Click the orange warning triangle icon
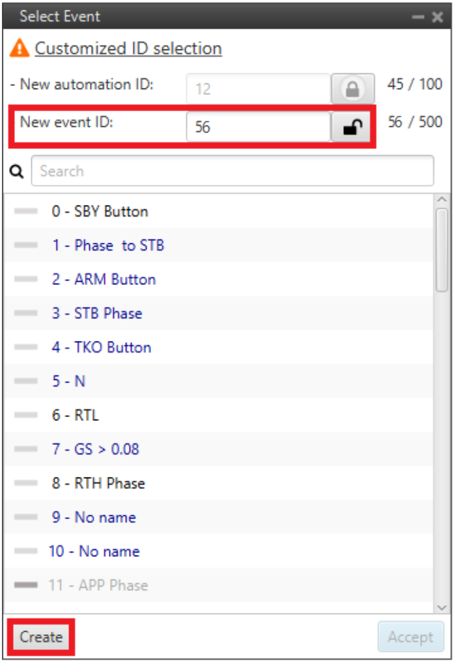The height and width of the screenshot is (661, 454). (20, 48)
